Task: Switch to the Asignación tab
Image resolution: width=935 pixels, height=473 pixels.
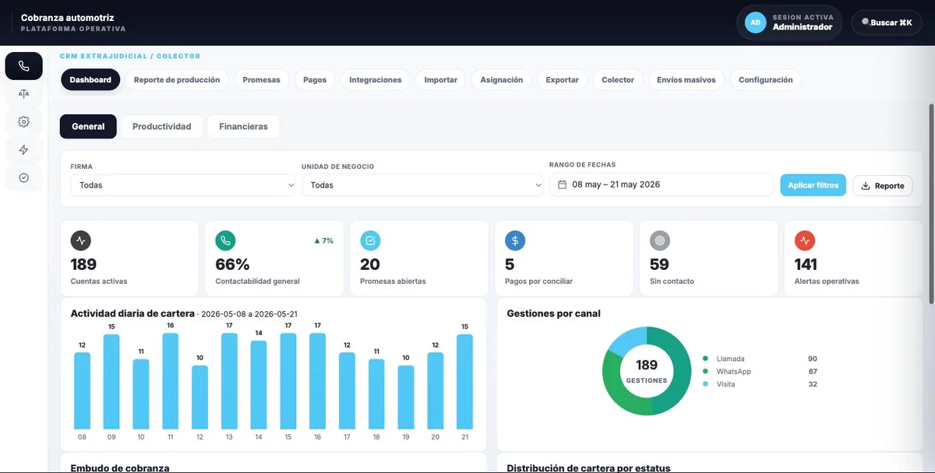Action: click(x=502, y=79)
